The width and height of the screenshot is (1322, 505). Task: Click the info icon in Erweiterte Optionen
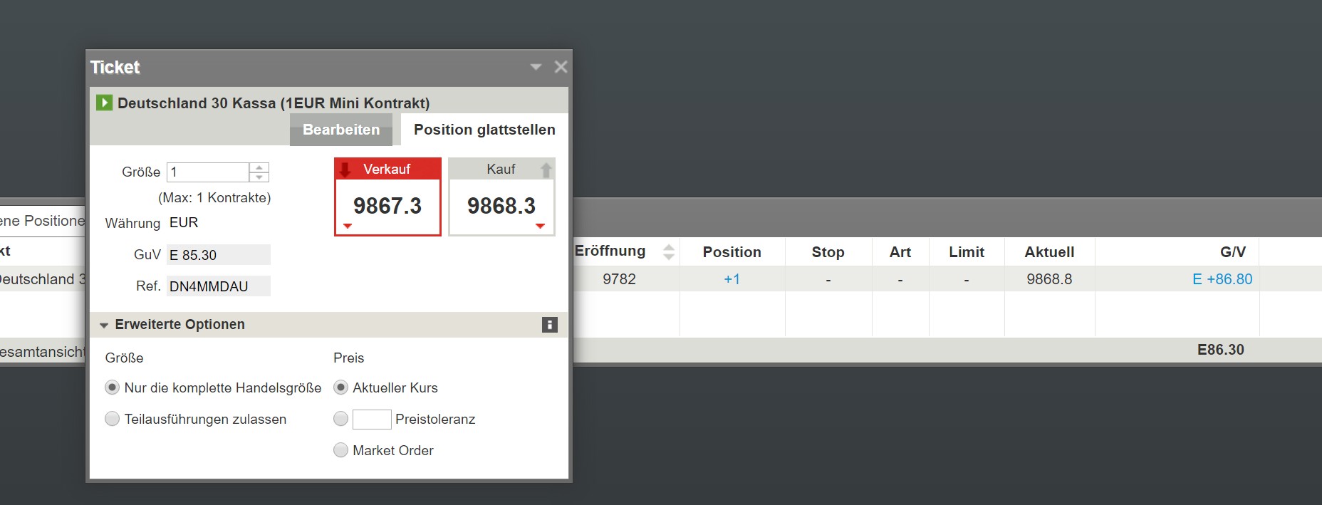(549, 325)
